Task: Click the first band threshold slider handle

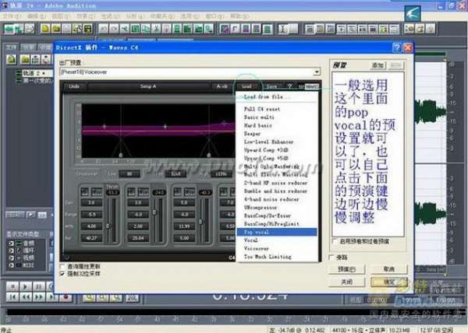Action: pos(108,226)
